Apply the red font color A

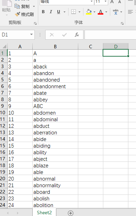coord(101,12)
